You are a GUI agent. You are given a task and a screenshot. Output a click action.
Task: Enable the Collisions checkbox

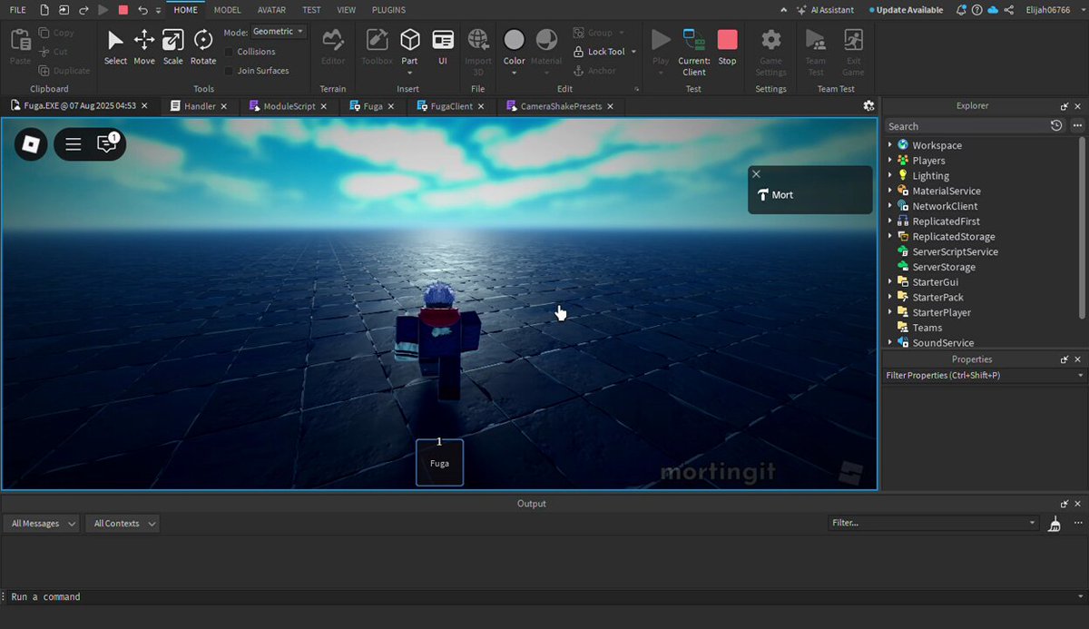[x=229, y=52]
